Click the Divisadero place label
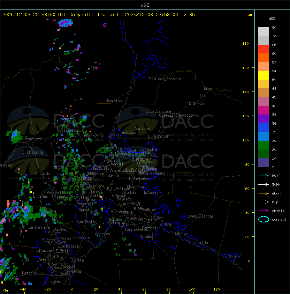Image resolution: width=290 pixels, height=294 pixels. point(155,173)
